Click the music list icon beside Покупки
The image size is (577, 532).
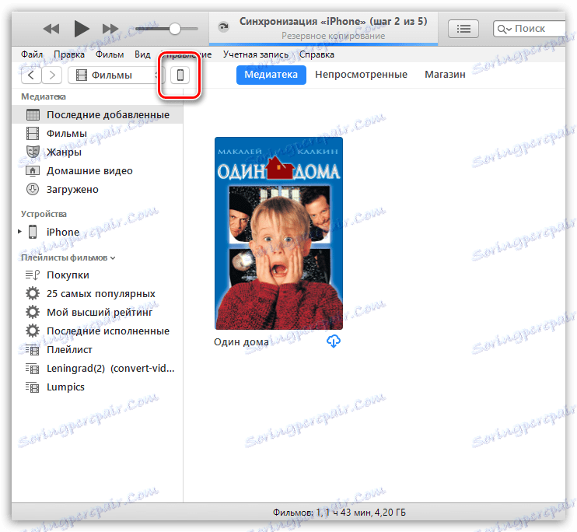click(33, 275)
